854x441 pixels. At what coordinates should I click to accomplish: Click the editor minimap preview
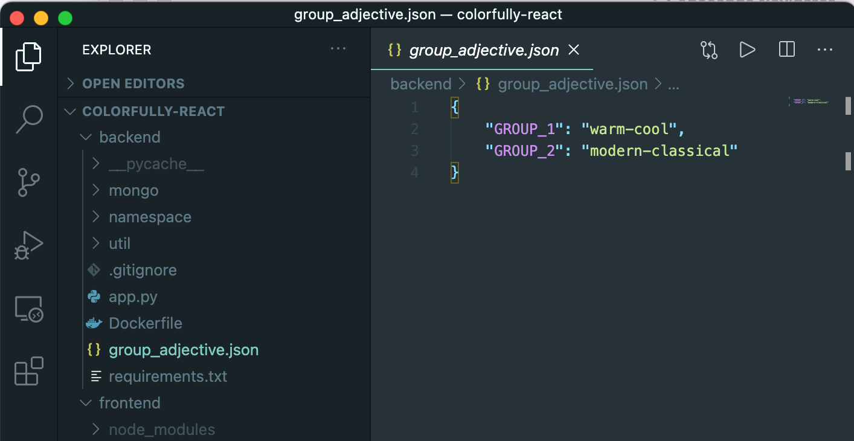(x=809, y=101)
